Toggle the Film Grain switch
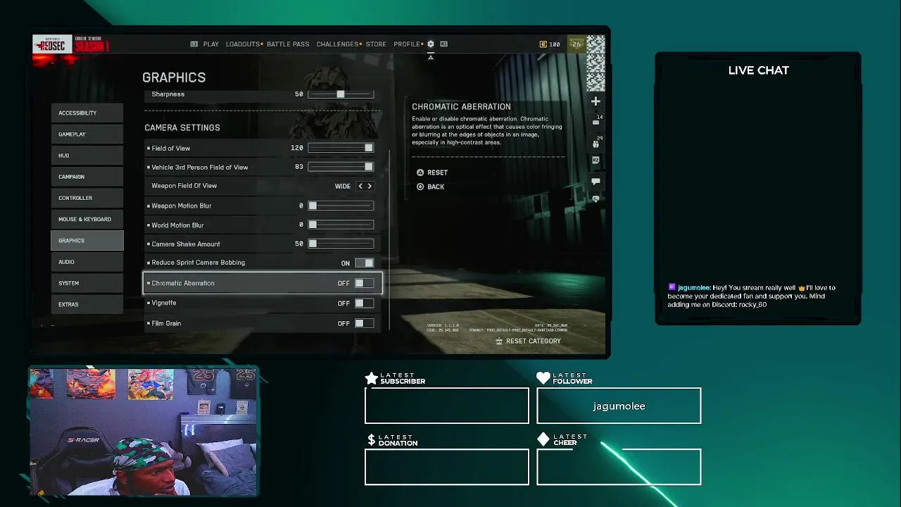This screenshot has height=507, width=901. pyautogui.click(x=365, y=323)
